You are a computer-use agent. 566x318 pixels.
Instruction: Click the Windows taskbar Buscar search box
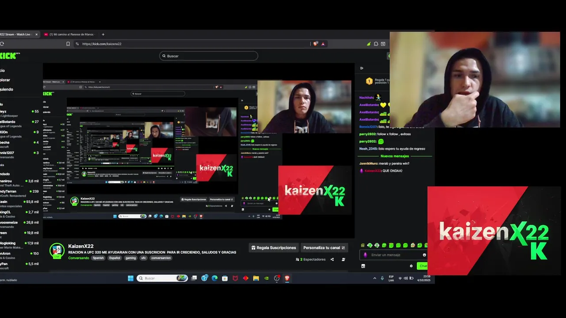click(x=162, y=278)
